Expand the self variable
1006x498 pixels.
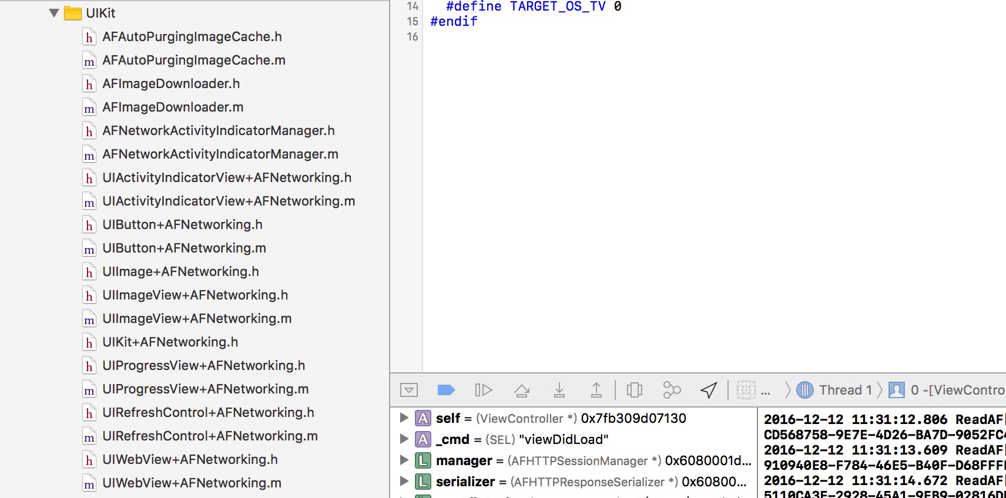[x=404, y=418]
